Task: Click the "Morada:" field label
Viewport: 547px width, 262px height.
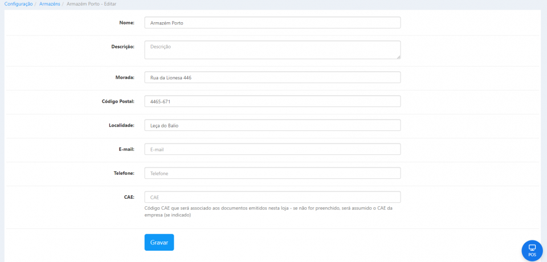Action: pyautogui.click(x=125, y=77)
